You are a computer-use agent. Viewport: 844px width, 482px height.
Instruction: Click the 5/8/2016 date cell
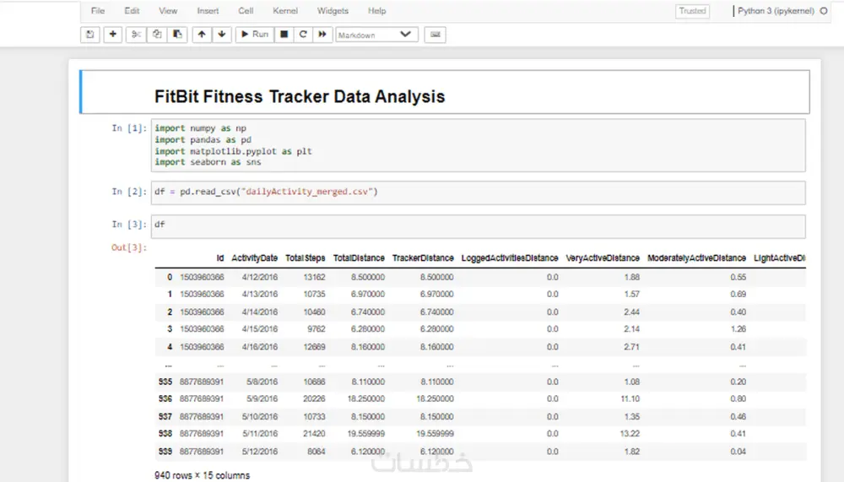262,382
